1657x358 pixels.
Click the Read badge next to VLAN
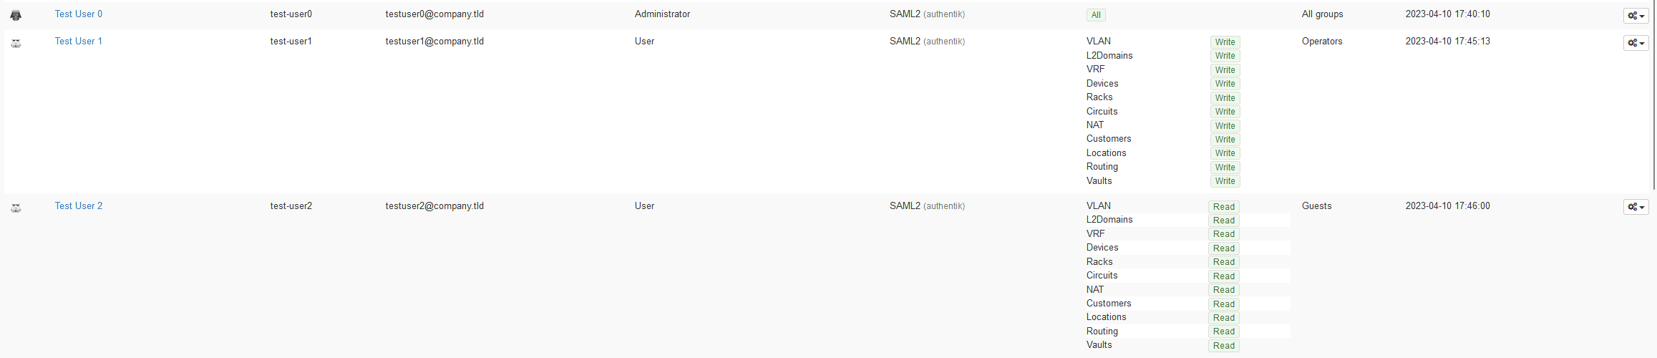[1224, 207]
